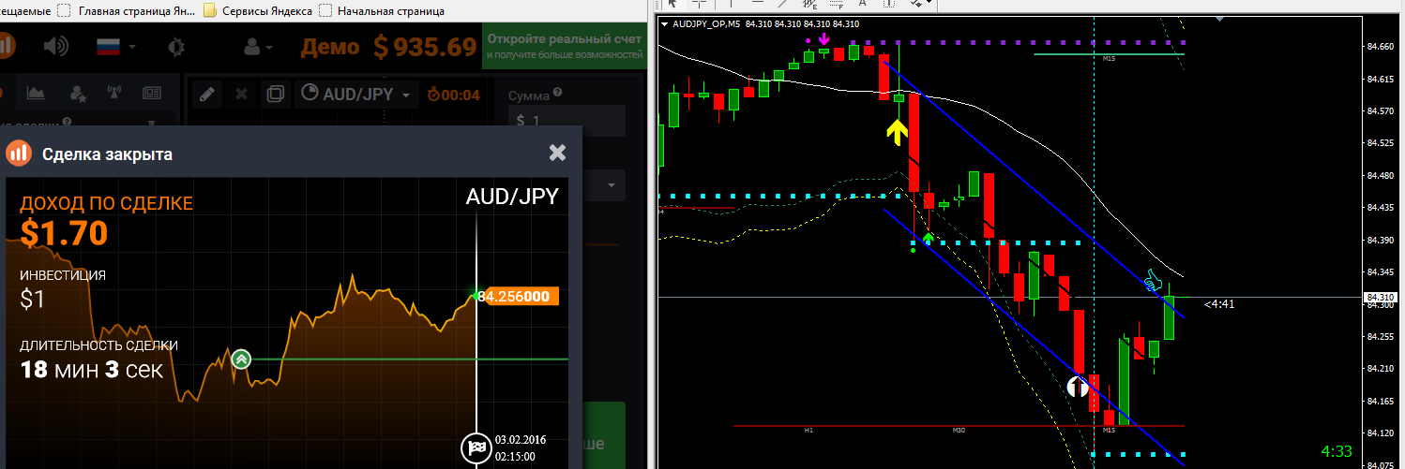Open the news feed tab icon
This screenshot has width=1405, height=469.
[151, 93]
